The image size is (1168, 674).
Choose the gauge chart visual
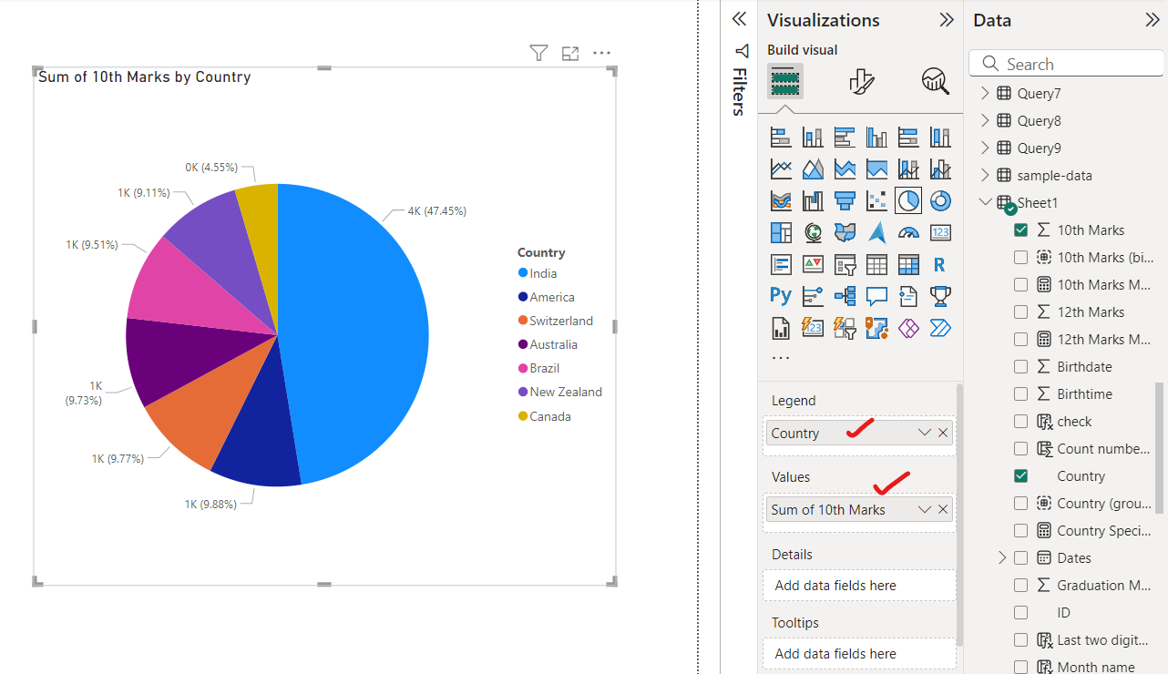coord(907,232)
